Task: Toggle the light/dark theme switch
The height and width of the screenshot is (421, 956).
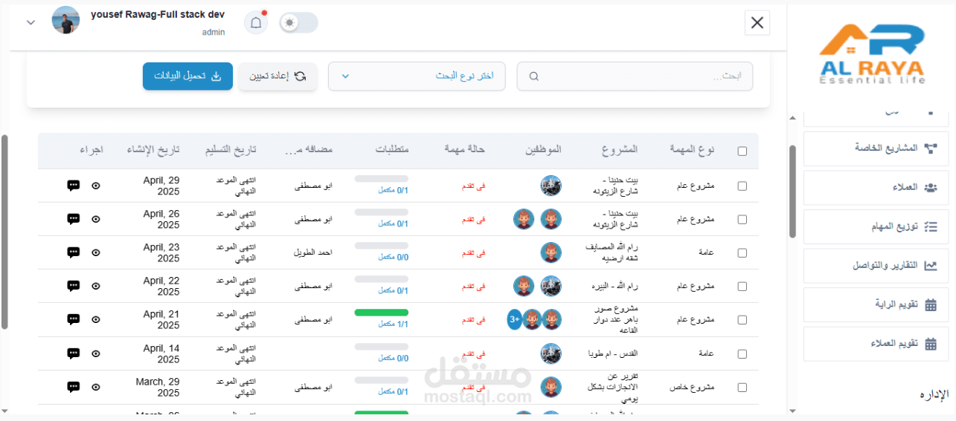Action: pyautogui.click(x=298, y=23)
